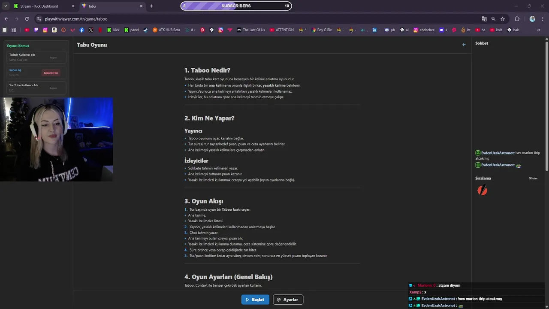Viewport: 549px width, 309px height.
Task: Click the streamer webcam overlay
Action: click(56, 139)
